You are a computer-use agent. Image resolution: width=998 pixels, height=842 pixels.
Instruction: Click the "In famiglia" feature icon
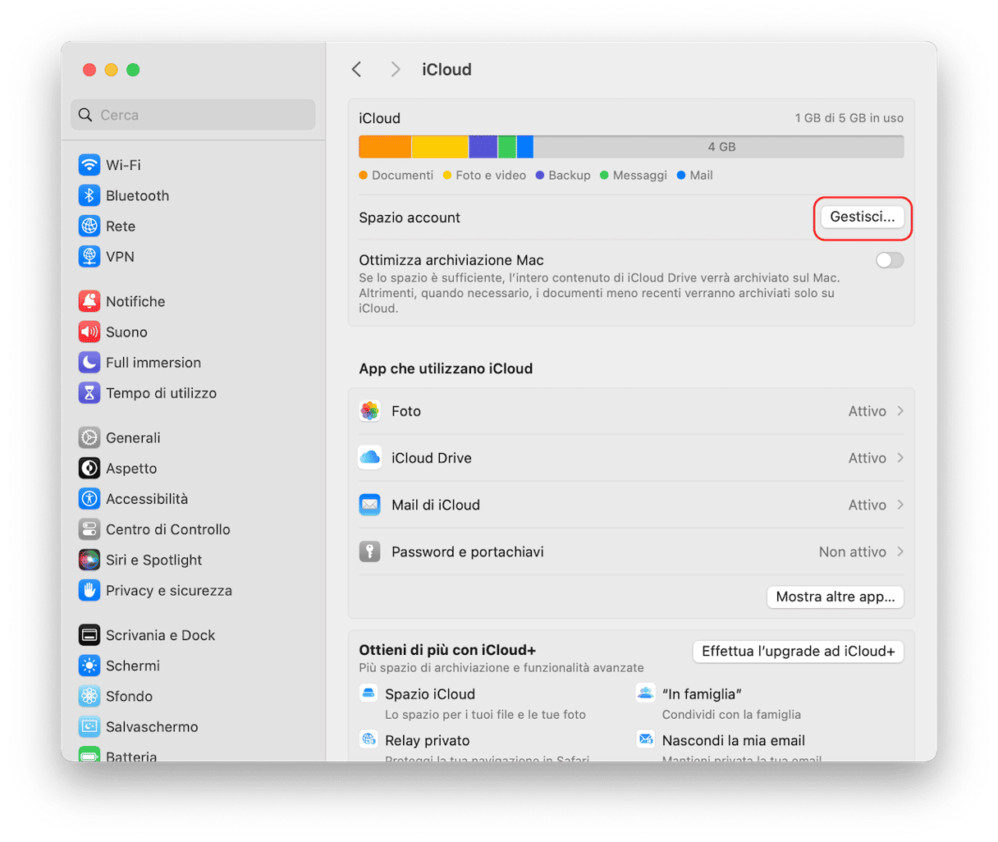tap(646, 693)
